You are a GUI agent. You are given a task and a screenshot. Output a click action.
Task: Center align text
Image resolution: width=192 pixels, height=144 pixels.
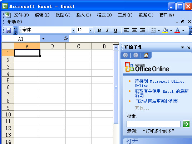pyautogui.click(x=134, y=30)
